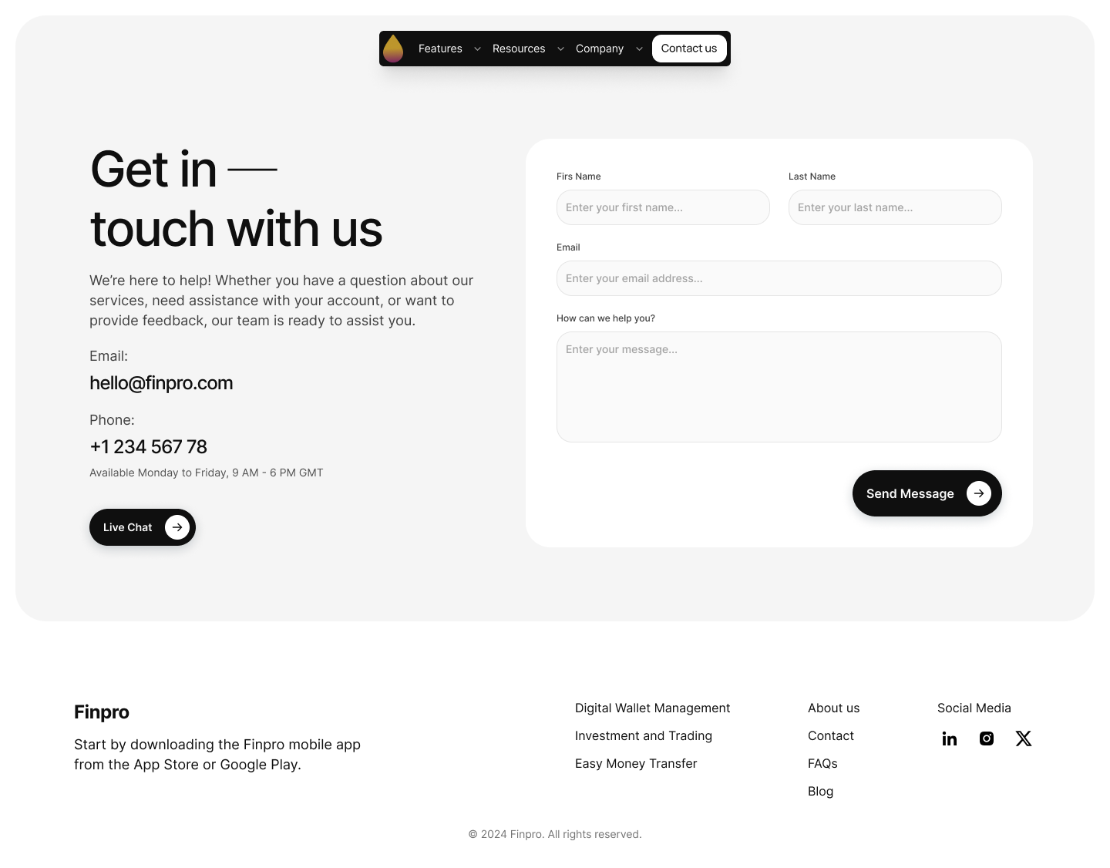Open the X social media icon
Image resolution: width=1110 pixels, height=868 pixels.
[1024, 738]
